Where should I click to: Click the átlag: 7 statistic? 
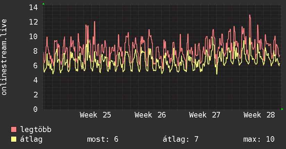click(x=180, y=139)
